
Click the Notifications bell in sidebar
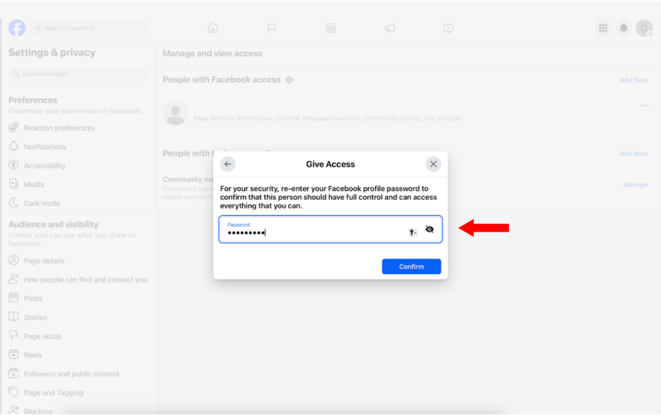coord(14,146)
